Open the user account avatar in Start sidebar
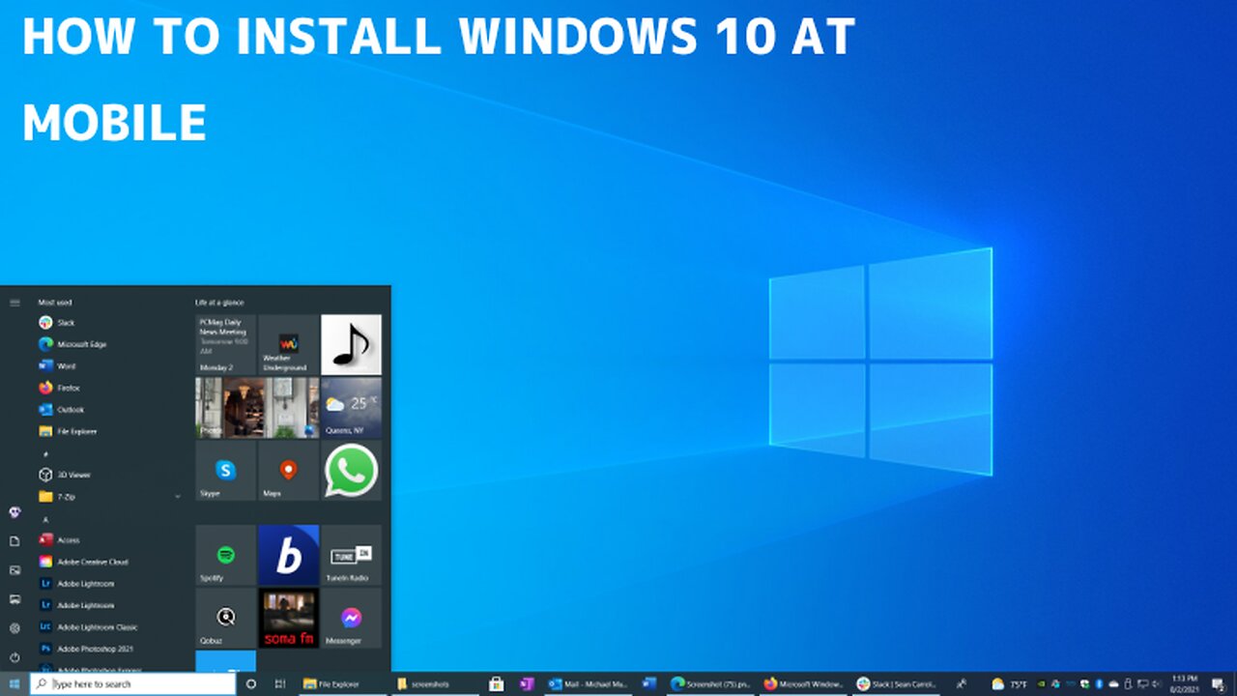Screen dimensions: 1237x696 (x=14, y=512)
